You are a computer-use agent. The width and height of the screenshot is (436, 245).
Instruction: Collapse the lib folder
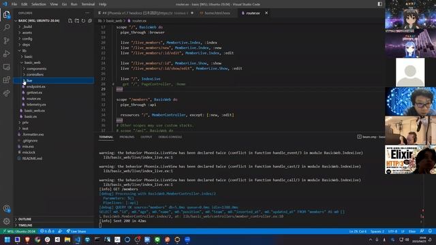pyautogui.click(x=54, y=51)
